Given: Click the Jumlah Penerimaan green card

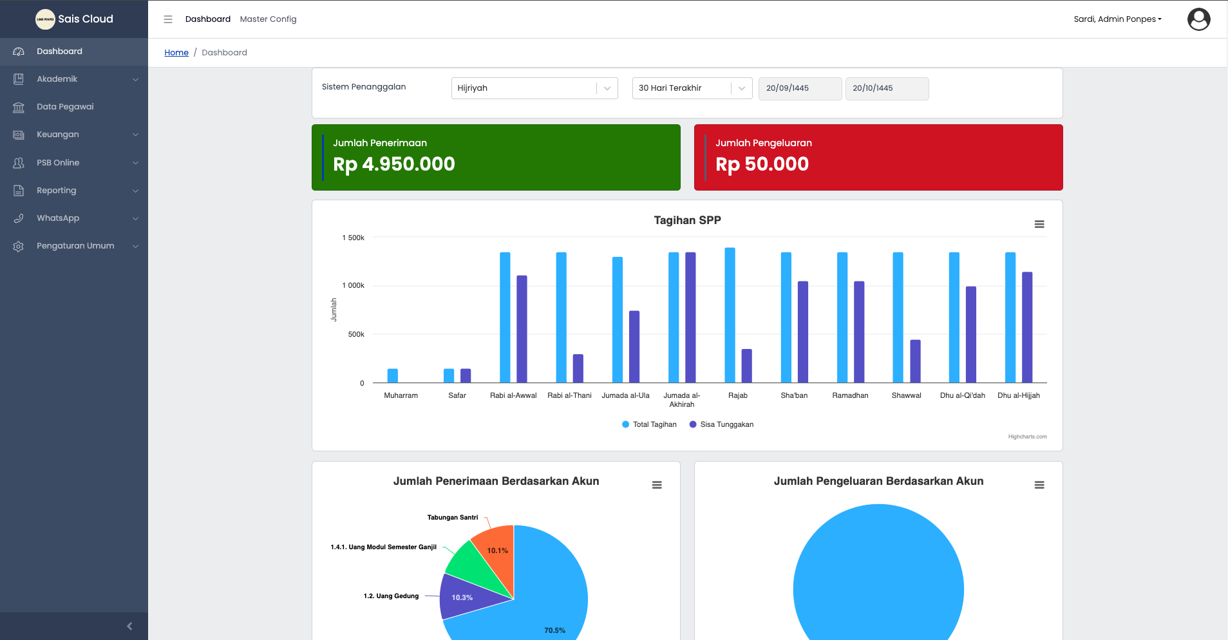Looking at the screenshot, I should tap(496, 157).
